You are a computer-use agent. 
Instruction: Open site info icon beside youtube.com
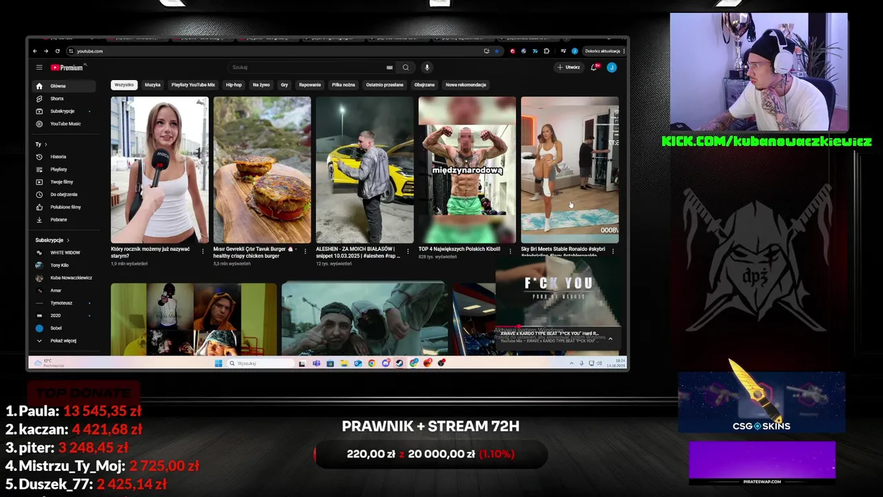tap(71, 51)
